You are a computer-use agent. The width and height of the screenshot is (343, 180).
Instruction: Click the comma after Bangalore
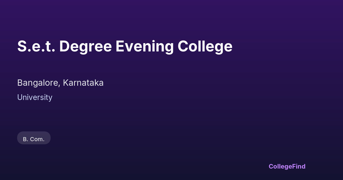coord(59,85)
